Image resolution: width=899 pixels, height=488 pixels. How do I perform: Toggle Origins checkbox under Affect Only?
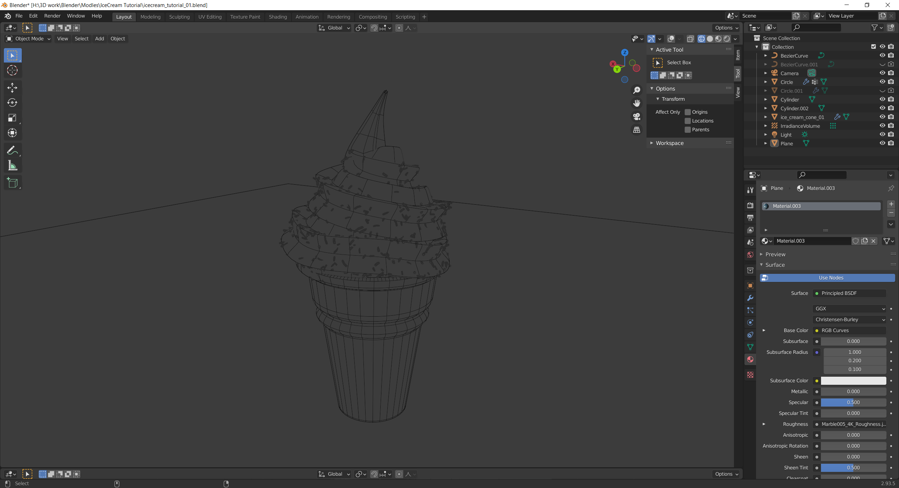pyautogui.click(x=688, y=112)
